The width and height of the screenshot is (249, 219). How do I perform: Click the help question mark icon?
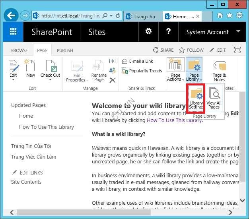[168, 32]
